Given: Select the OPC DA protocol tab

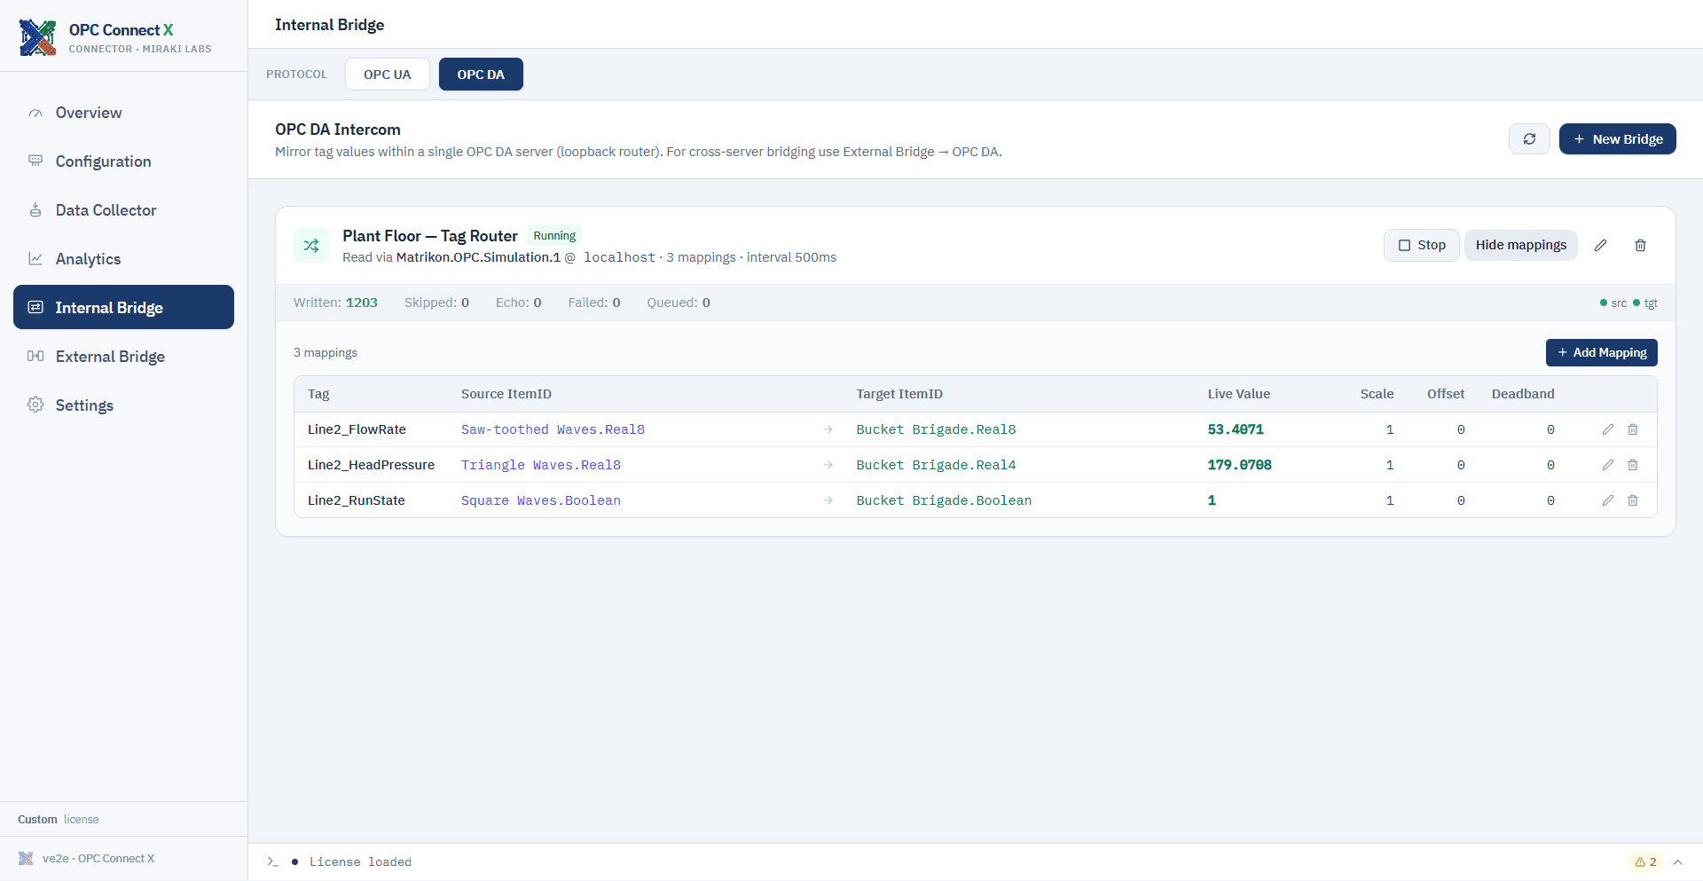Looking at the screenshot, I should point(481,75).
